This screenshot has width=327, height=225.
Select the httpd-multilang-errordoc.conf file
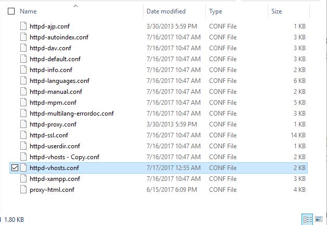[x=72, y=114]
